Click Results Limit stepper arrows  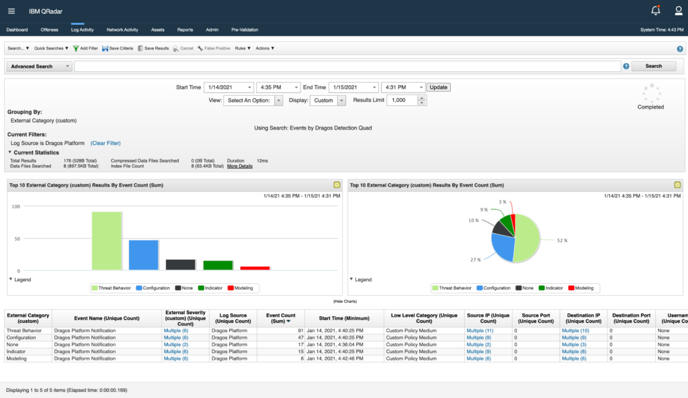click(x=422, y=101)
